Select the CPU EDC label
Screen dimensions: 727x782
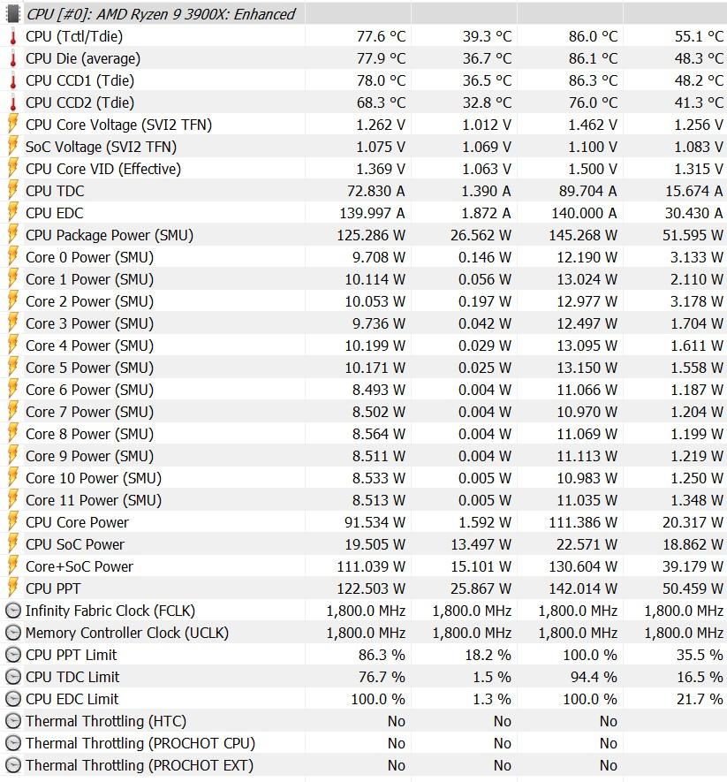[55, 213]
